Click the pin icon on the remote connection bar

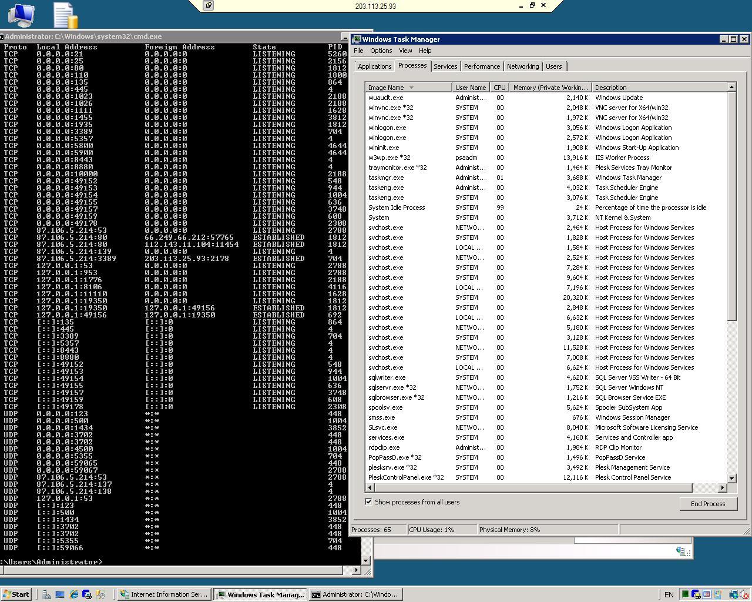tap(208, 5)
